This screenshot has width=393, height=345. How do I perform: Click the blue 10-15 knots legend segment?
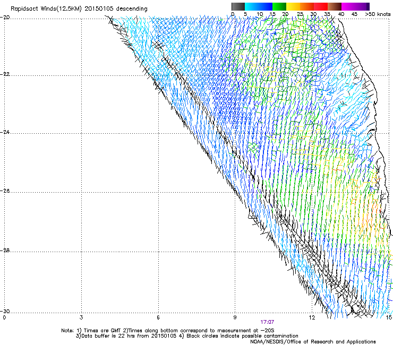tap(266, 6)
